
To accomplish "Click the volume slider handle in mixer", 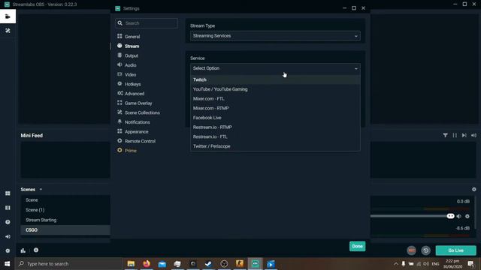I will point(450,216).
